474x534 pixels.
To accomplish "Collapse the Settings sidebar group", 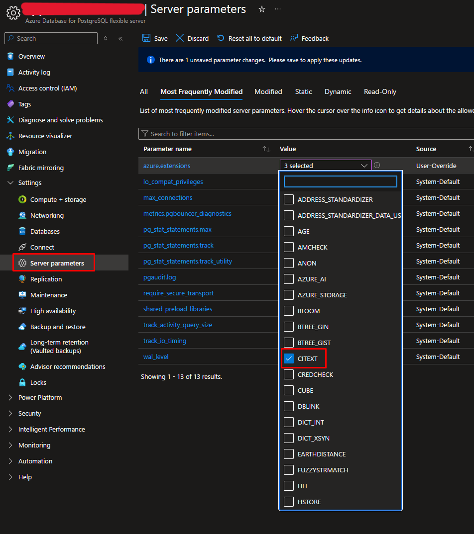I will 11,182.
